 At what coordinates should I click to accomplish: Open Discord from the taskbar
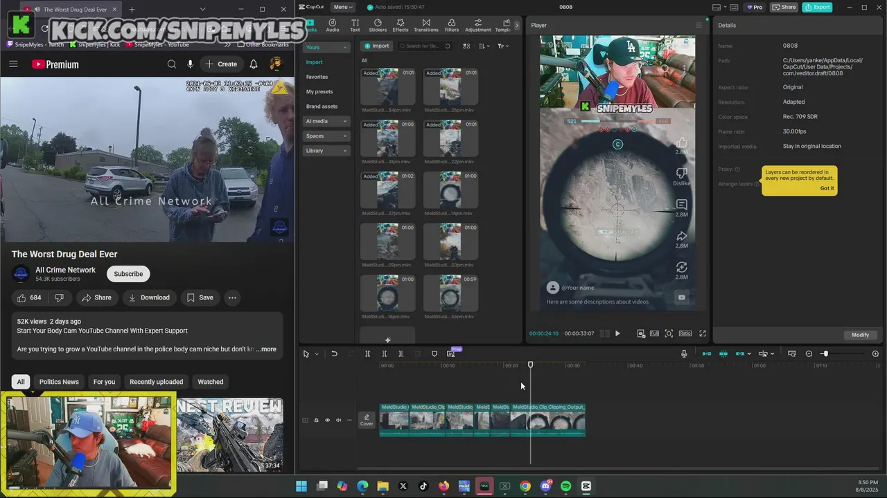pyautogui.click(x=545, y=486)
